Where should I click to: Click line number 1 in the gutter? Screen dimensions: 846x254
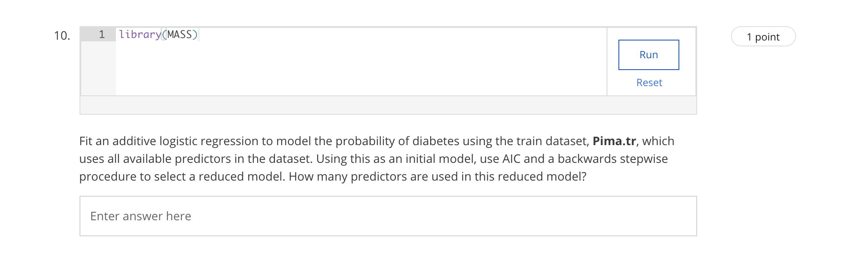pyautogui.click(x=102, y=35)
